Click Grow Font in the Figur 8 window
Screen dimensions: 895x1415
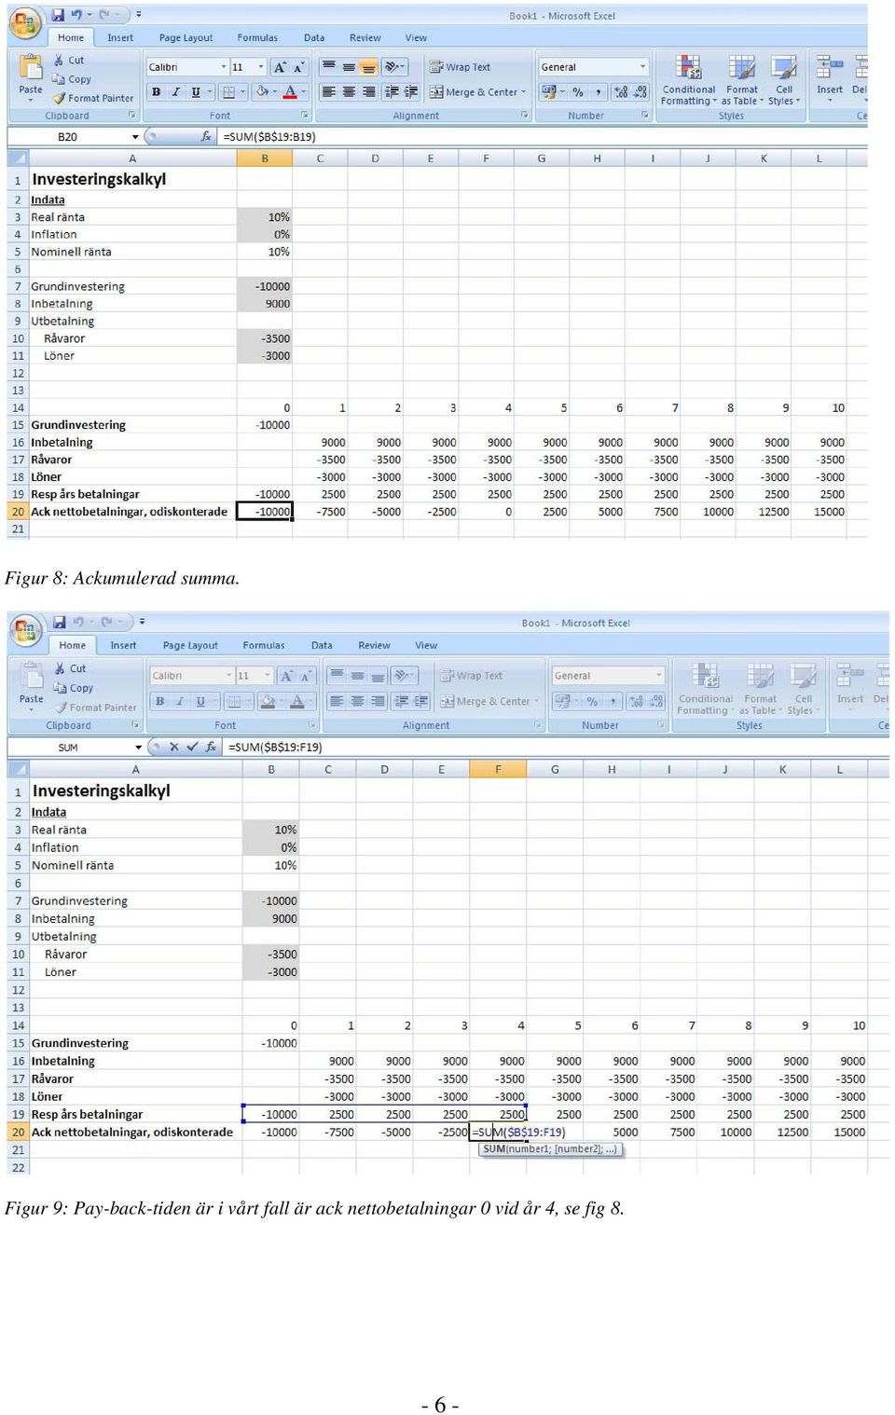pyautogui.click(x=279, y=67)
